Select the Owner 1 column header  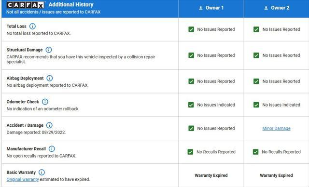click(x=211, y=9)
